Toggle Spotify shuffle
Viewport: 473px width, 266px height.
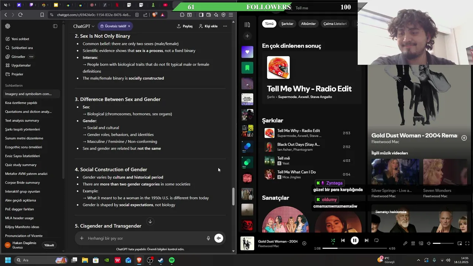(x=333, y=241)
